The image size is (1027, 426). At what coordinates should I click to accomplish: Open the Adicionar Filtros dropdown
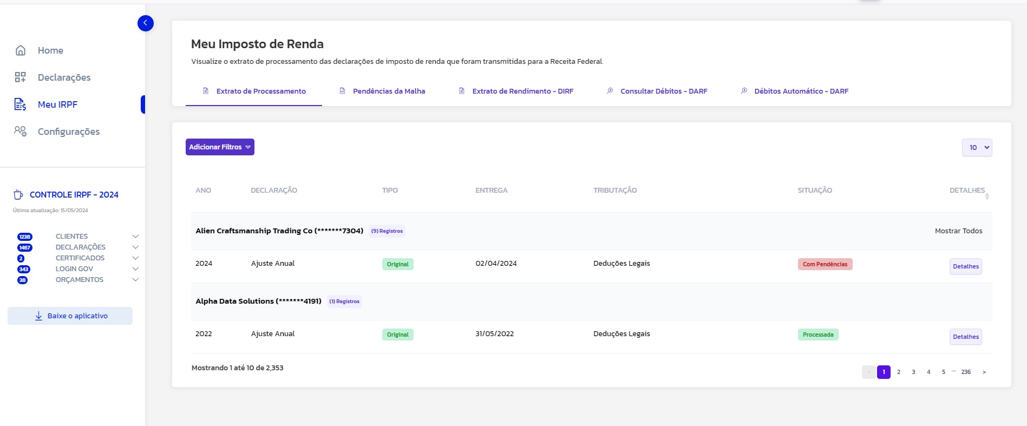coord(220,147)
